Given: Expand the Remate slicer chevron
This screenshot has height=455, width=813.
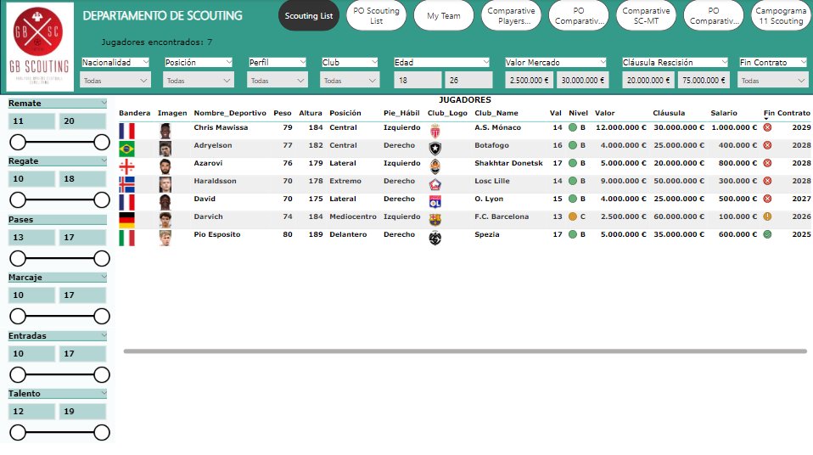Looking at the screenshot, I should (104, 103).
